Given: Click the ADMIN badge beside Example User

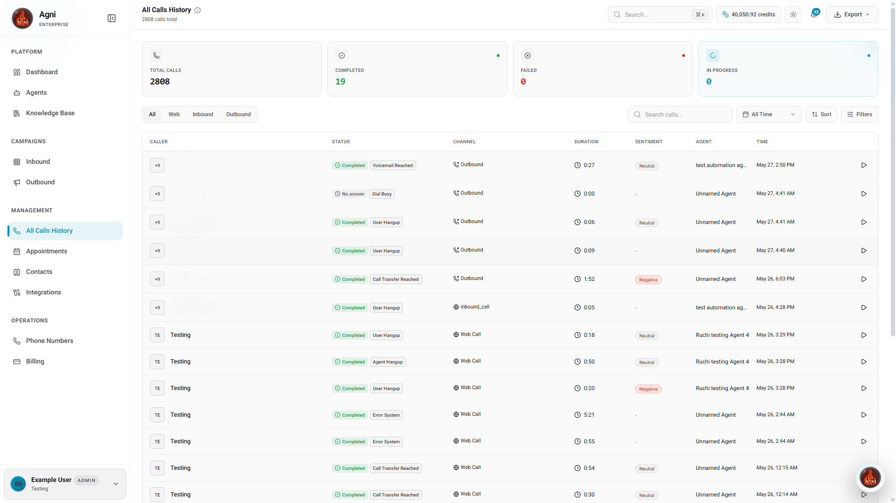Looking at the screenshot, I should (x=86, y=481).
